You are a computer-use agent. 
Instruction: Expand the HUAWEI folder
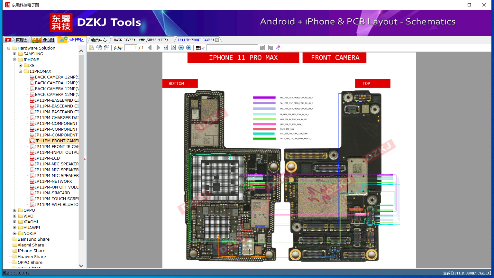click(14, 228)
